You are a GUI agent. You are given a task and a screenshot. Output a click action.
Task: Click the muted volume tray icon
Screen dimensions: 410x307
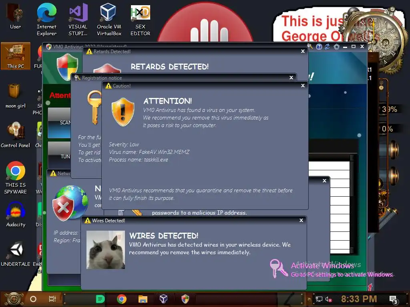coord(328,299)
